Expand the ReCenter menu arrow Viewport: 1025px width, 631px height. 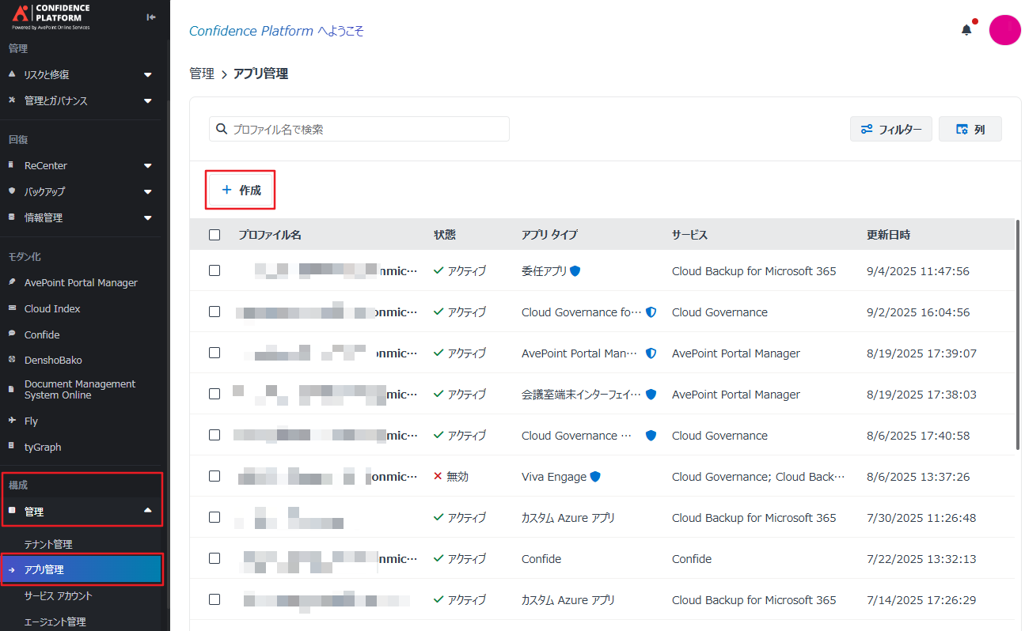tap(148, 166)
